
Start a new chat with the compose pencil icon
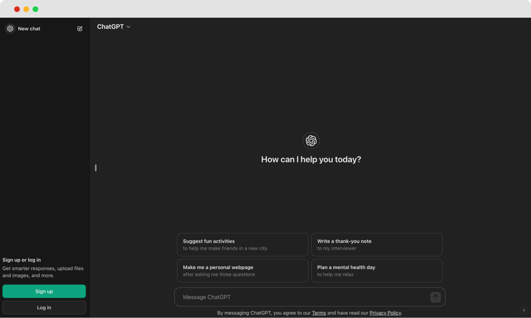click(x=80, y=28)
